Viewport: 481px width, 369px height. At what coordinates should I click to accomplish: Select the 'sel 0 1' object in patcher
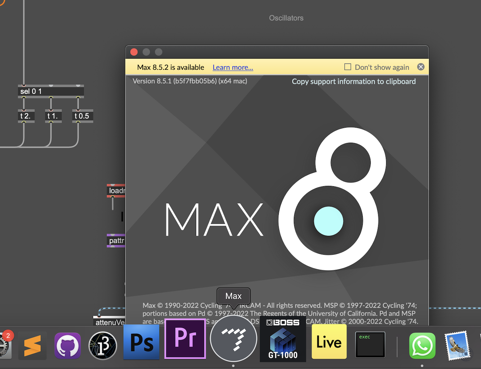point(51,91)
